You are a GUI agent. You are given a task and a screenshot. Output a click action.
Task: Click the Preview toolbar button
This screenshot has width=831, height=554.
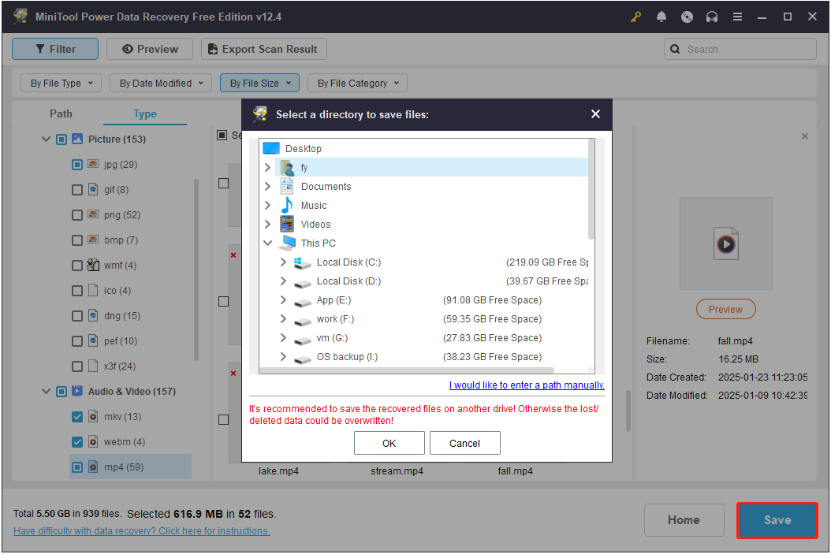(150, 50)
